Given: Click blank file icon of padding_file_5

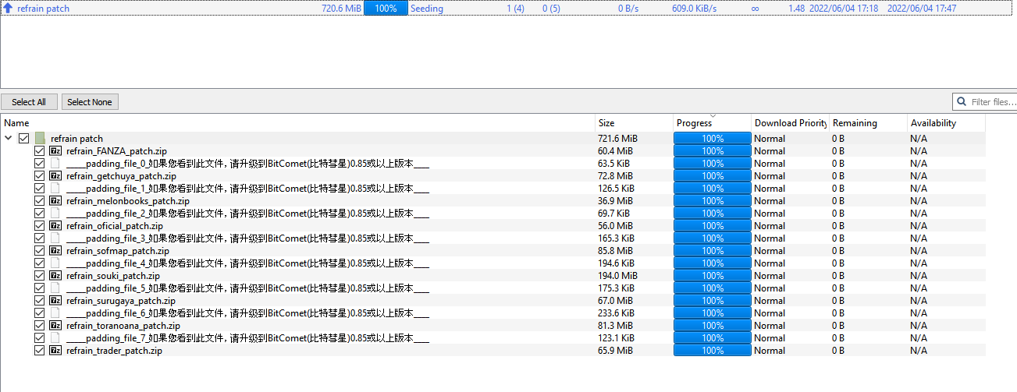Looking at the screenshot, I should pos(55,288).
